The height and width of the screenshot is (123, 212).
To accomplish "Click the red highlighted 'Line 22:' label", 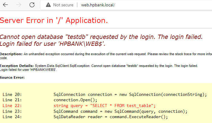I will click(x=12, y=106).
